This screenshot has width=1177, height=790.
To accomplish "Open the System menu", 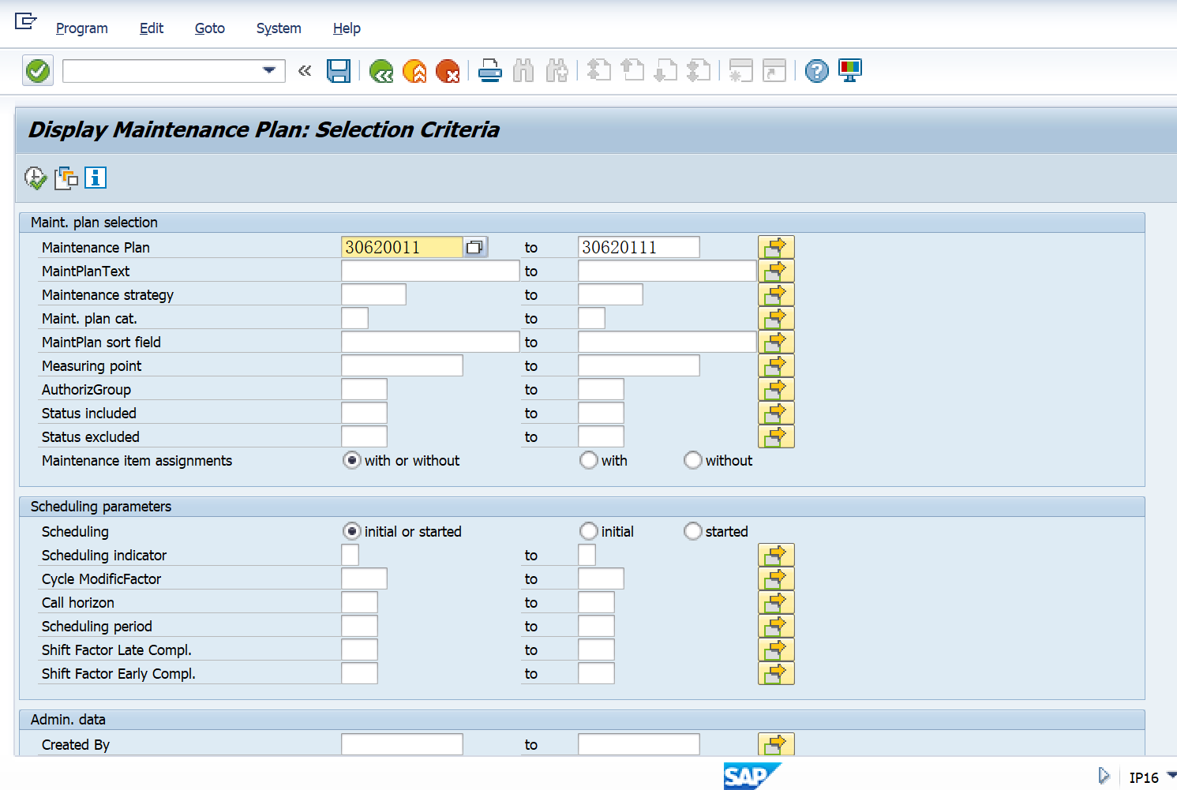I will (279, 28).
